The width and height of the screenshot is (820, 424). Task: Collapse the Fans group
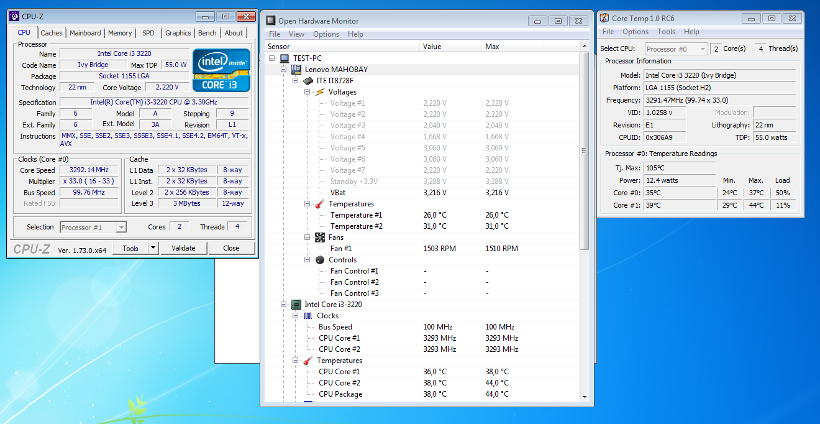pyautogui.click(x=307, y=237)
